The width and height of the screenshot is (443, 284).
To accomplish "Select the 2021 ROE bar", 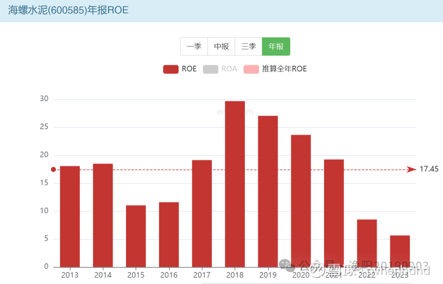I will click(x=334, y=213).
